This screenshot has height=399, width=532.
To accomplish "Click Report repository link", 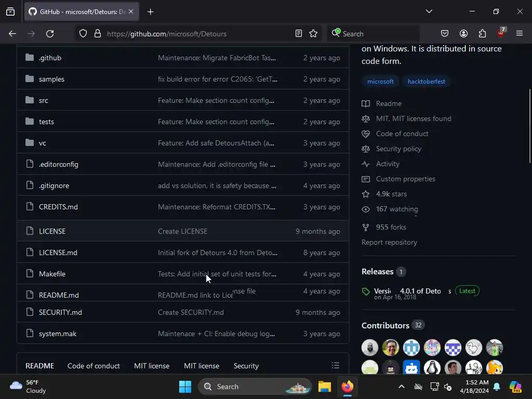I will click(x=389, y=242).
